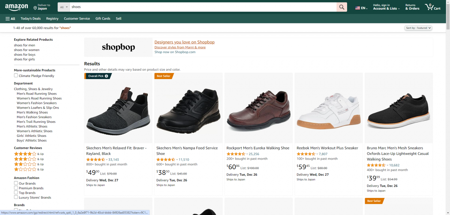Open Returns & Orders
The image size is (450, 215).
pos(412,7)
